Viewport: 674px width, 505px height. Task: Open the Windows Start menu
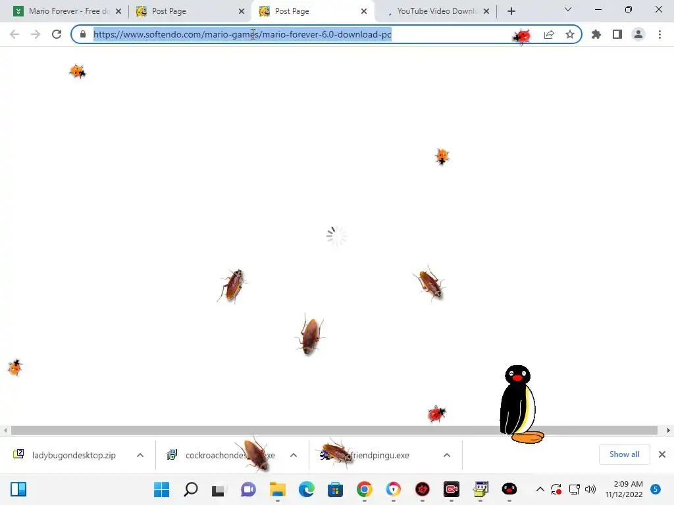tap(162, 489)
